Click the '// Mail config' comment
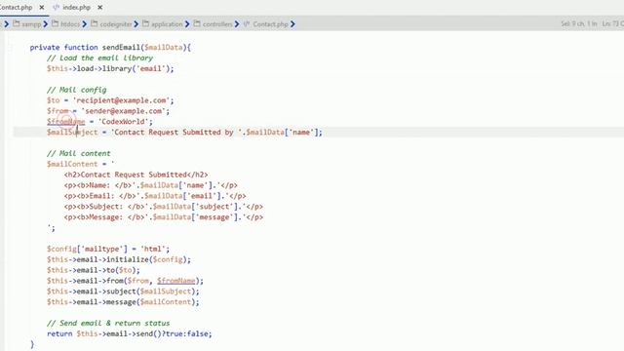 click(x=76, y=90)
